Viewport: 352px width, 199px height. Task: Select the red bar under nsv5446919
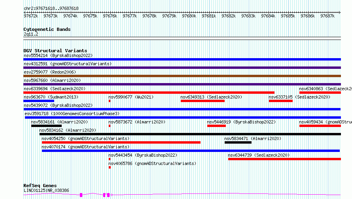pos(216,126)
